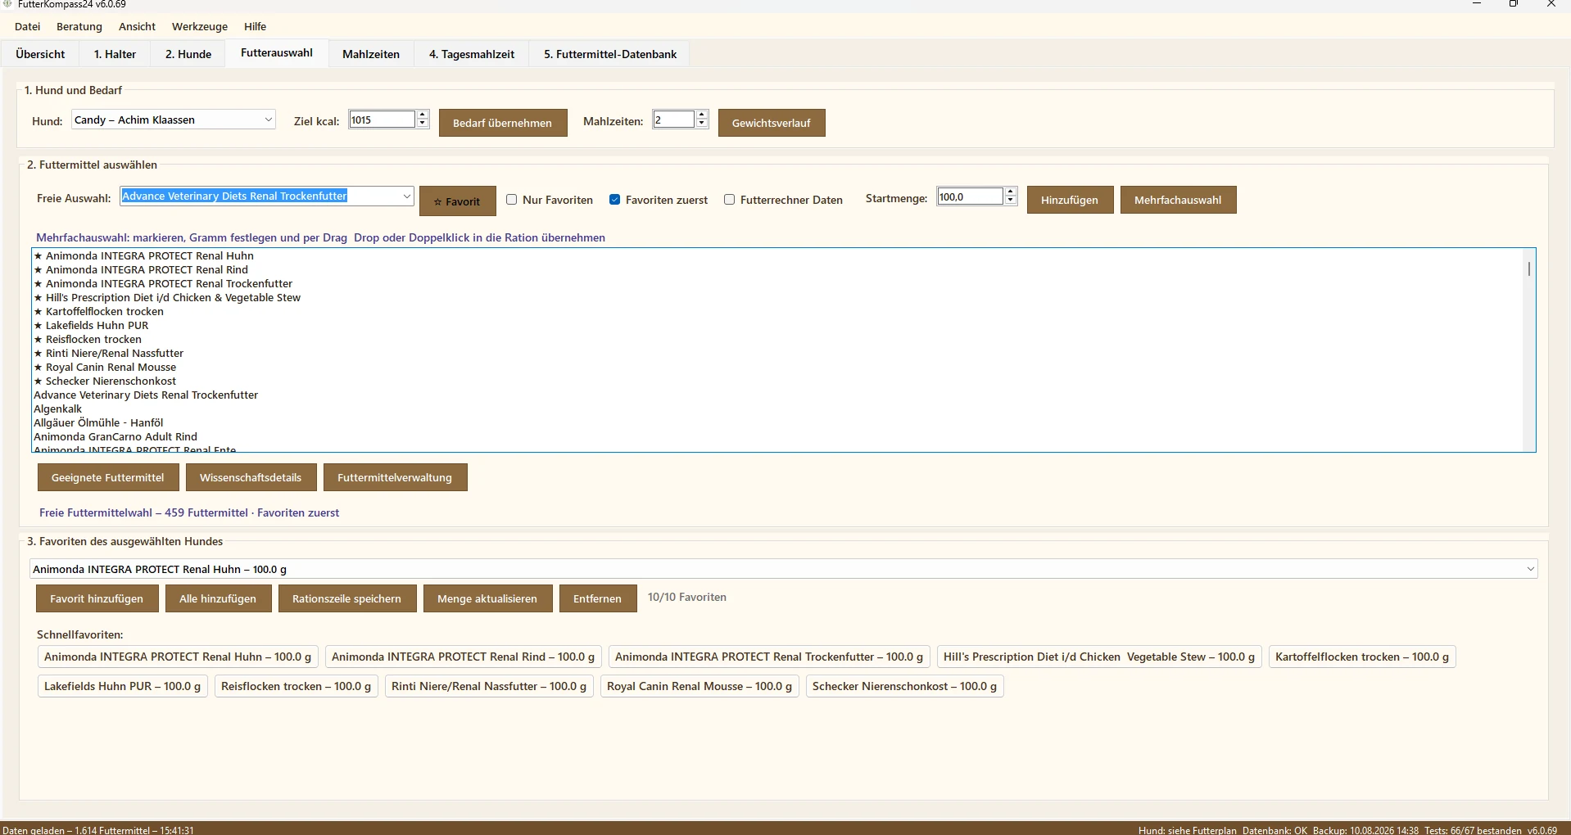Click the Bedarf übernehmen button
Image resolution: width=1571 pixels, height=835 pixels.
[x=503, y=123]
